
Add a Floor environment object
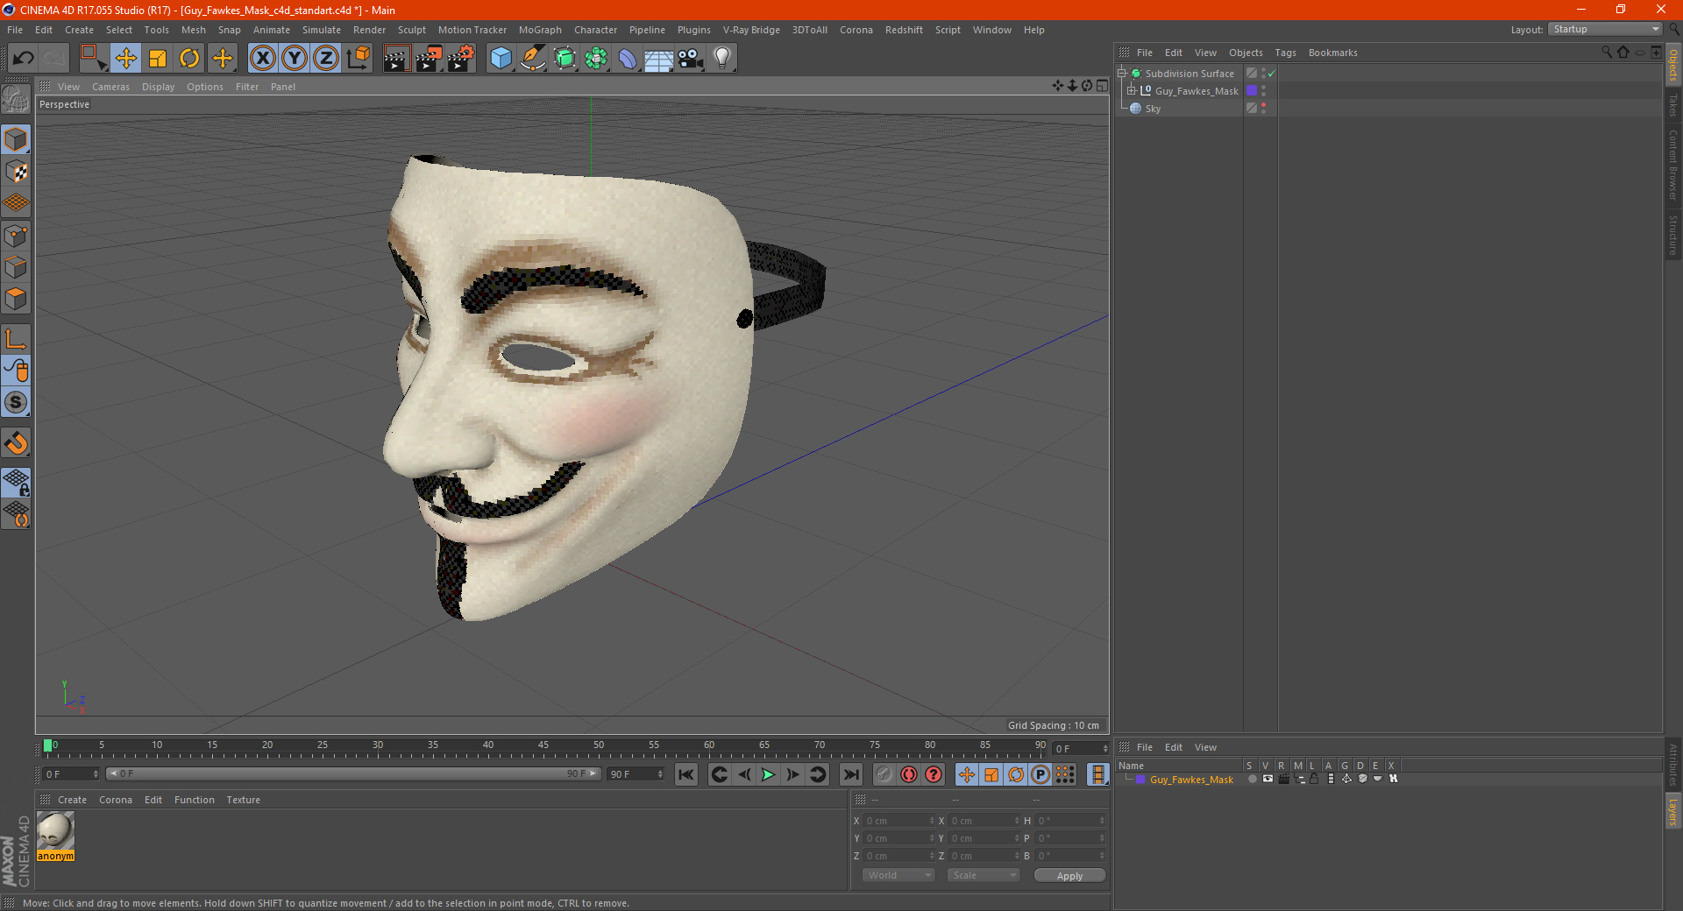(x=659, y=59)
